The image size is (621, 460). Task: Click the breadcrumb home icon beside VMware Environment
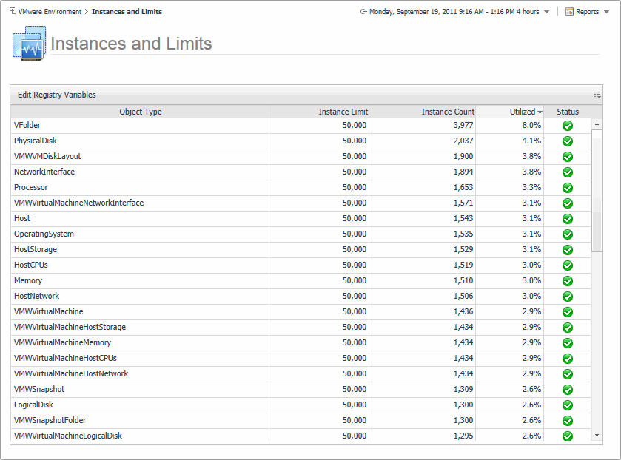pos(13,12)
